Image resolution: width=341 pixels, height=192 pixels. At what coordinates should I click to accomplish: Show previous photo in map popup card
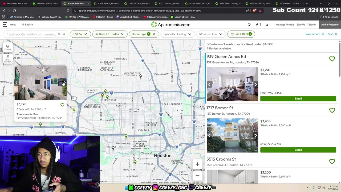(17, 83)
